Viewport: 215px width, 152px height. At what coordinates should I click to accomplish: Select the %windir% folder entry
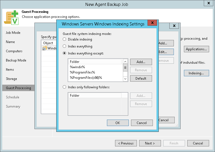(x=77, y=67)
